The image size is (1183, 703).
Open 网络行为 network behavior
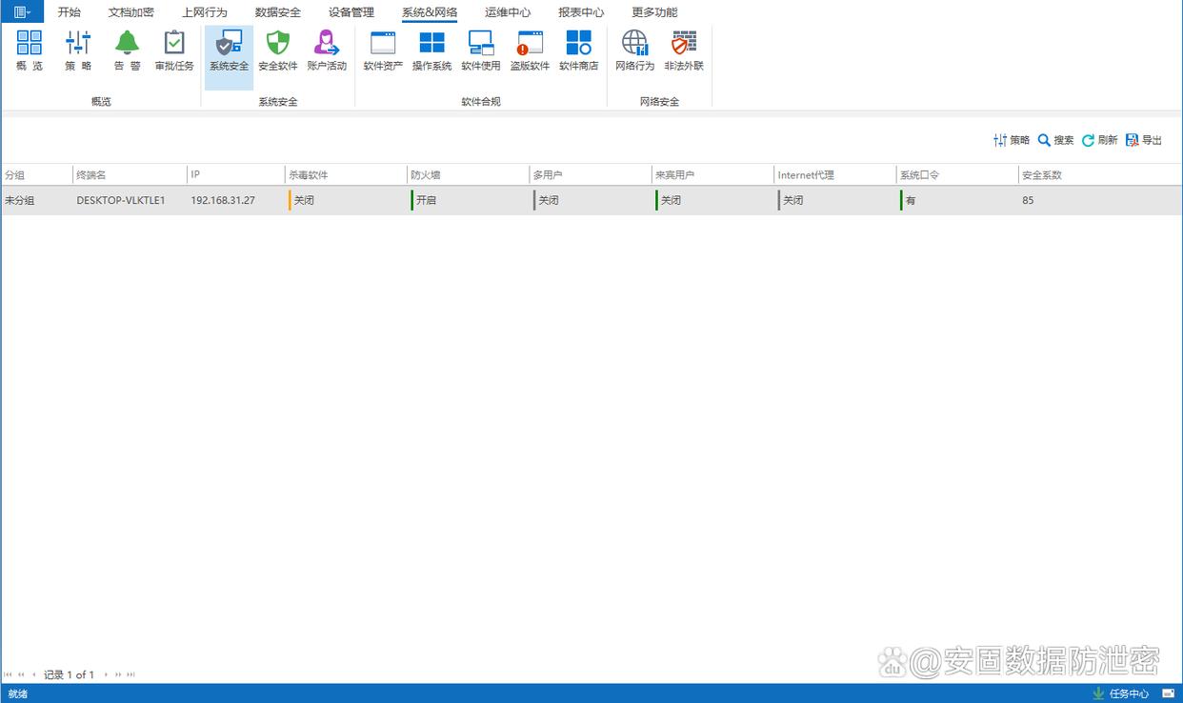[634, 50]
